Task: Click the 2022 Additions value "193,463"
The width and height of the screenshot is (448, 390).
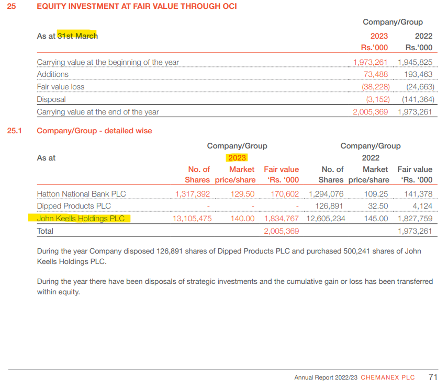Action: (418, 74)
